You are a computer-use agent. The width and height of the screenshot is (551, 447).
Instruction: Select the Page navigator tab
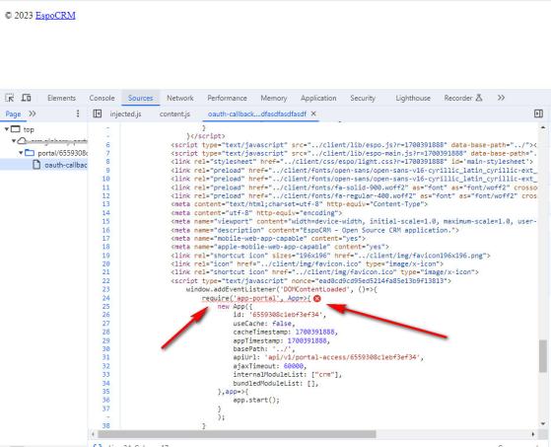(x=13, y=113)
